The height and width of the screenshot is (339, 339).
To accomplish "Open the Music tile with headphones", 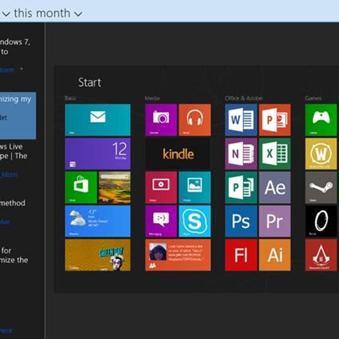I will click(195, 120).
